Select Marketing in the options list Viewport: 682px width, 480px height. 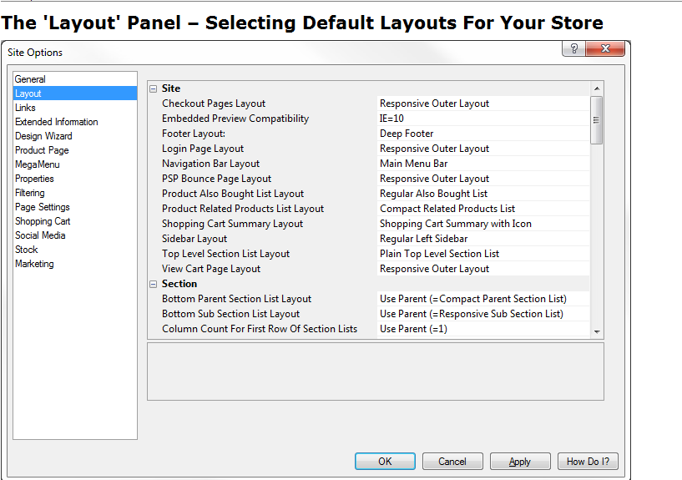point(34,264)
